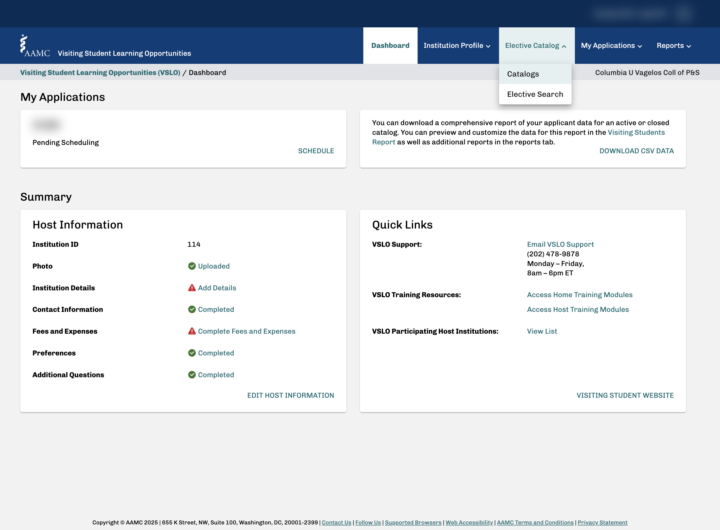This screenshot has height=530, width=720.
Task: Click Email VSLO Support link
Action: click(560, 244)
